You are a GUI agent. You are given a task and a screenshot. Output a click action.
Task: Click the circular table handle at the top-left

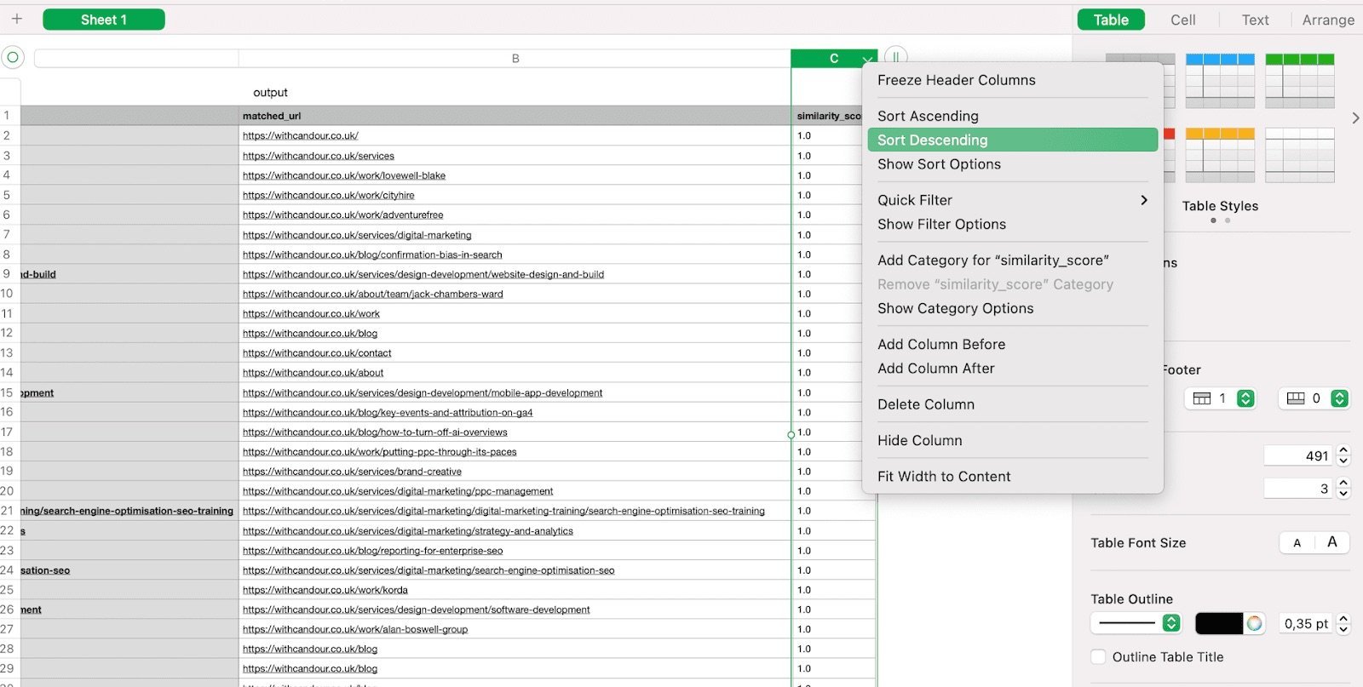(13, 58)
